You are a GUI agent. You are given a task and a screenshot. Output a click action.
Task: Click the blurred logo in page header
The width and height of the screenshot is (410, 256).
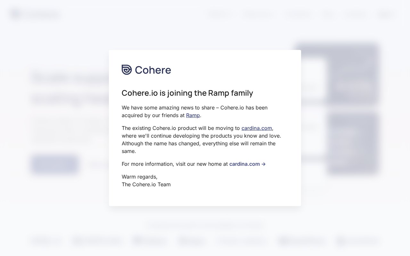coord(35,14)
